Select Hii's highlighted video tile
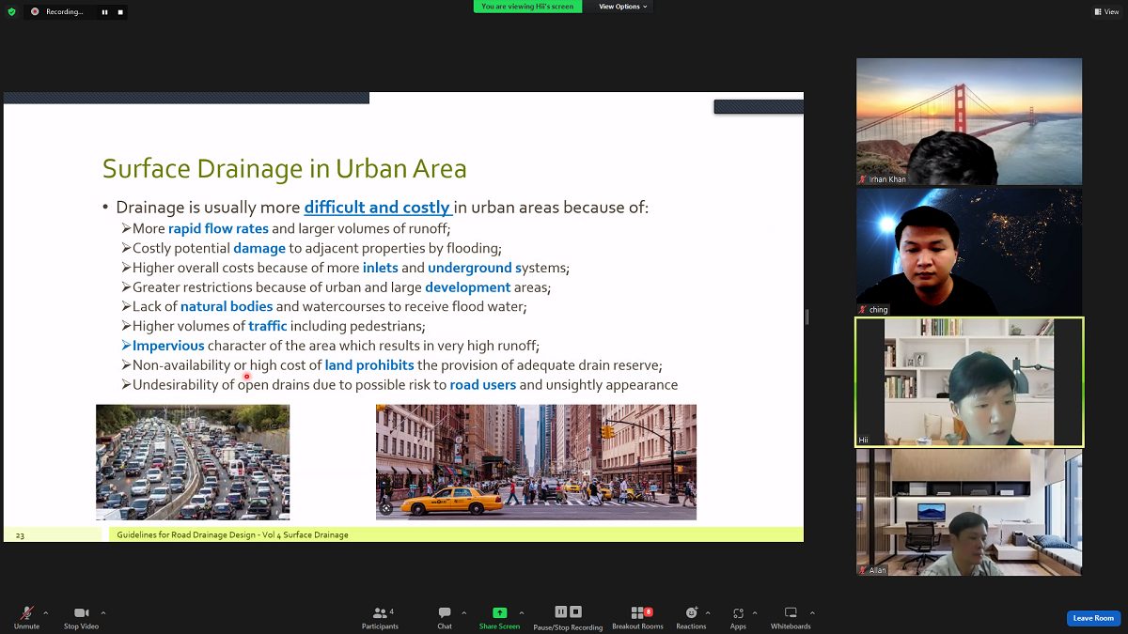The image size is (1128, 634). pos(969,382)
